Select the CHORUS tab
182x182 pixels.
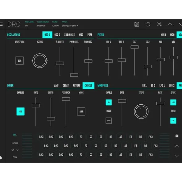click(x=89, y=86)
